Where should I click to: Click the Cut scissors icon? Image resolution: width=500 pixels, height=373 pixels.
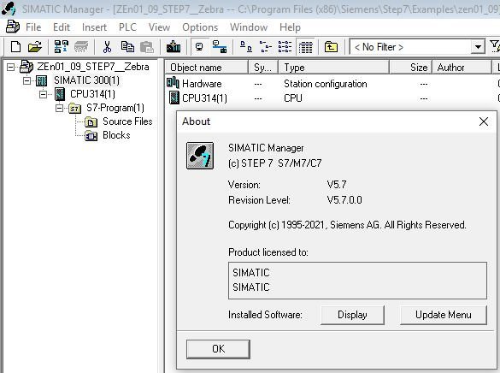coord(107,47)
